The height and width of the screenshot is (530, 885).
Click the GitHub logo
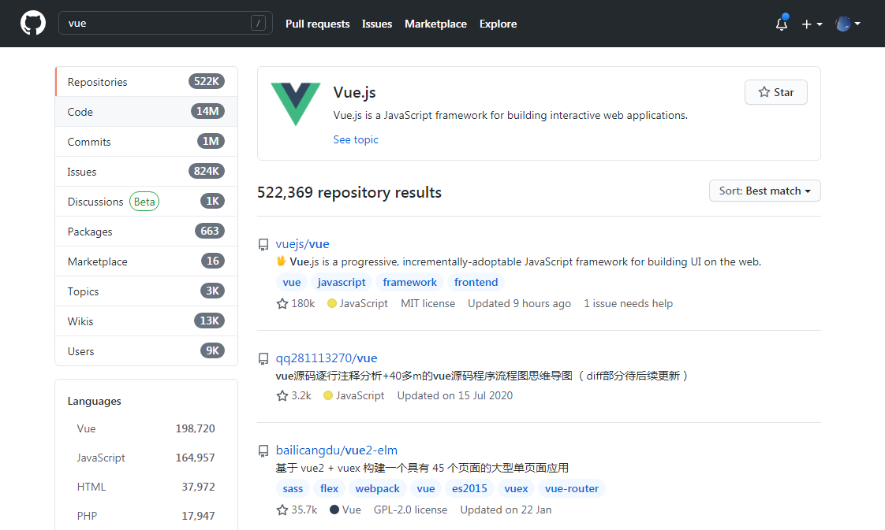tap(32, 23)
